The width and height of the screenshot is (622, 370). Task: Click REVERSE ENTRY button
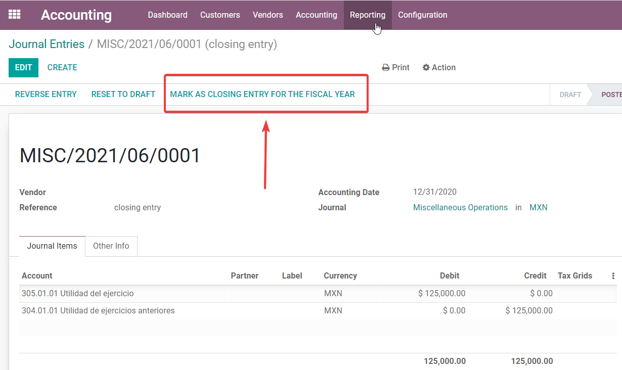[x=46, y=95]
